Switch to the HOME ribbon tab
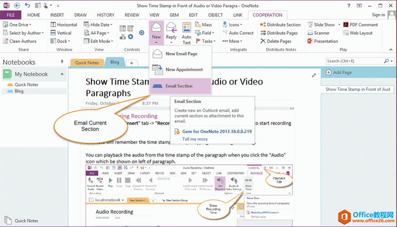 34,15
